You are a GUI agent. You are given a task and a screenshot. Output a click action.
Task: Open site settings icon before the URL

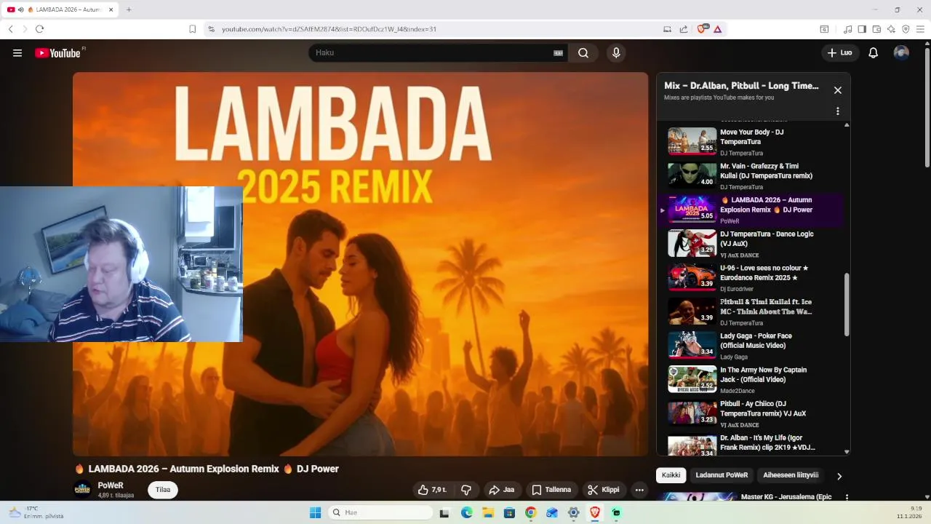(211, 29)
